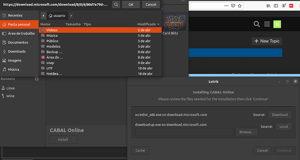The width and height of the screenshot is (300, 160).
Task: Open the browser library icon
Action: tap(268, 6)
